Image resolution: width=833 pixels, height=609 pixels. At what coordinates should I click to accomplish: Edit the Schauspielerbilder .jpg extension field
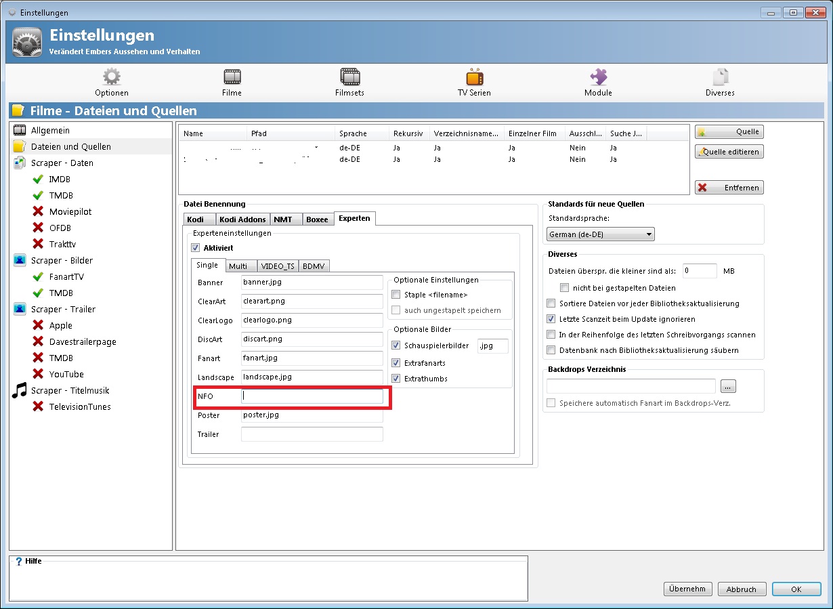click(493, 345)
